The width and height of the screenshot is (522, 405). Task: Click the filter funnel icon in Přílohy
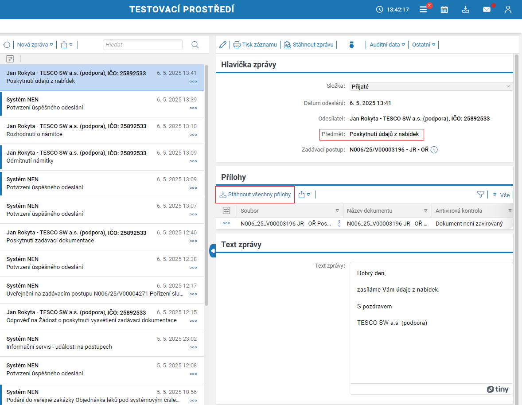[480, 195]
